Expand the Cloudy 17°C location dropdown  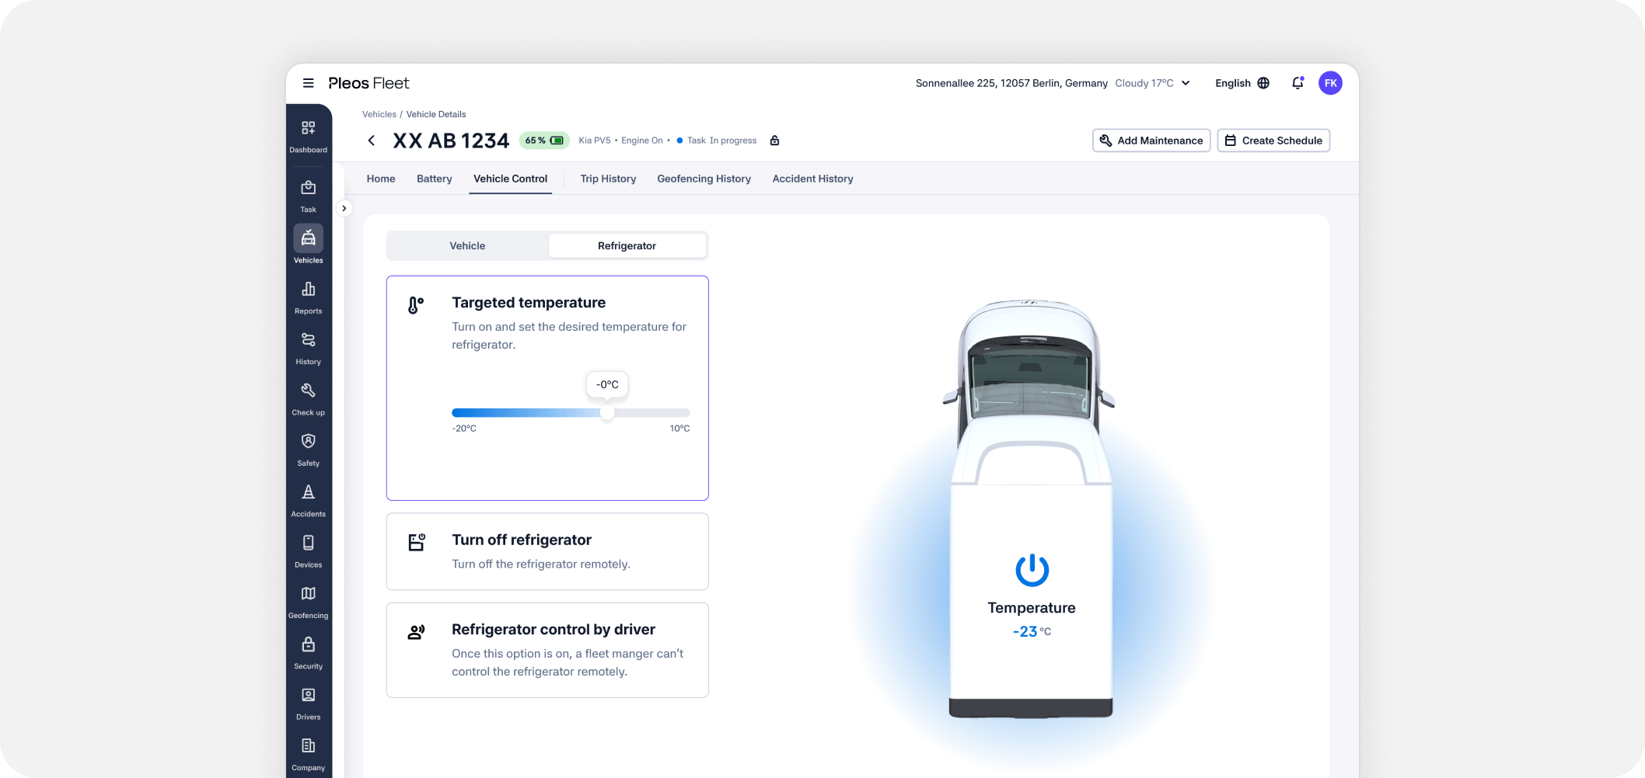(1186, 83)
